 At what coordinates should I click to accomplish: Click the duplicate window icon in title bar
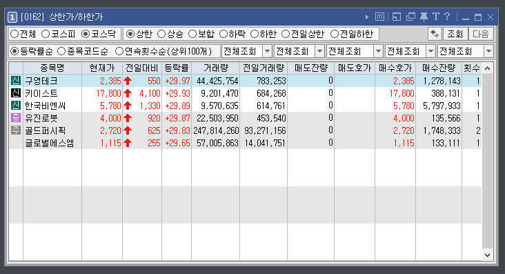click(x=410, y=17)
